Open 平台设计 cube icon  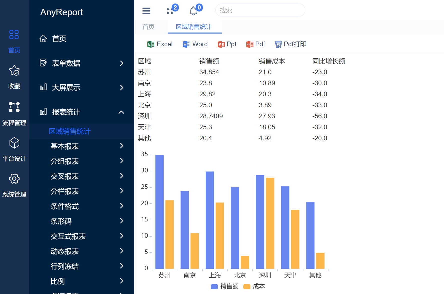pyautogui.click(x=14, y=143)
